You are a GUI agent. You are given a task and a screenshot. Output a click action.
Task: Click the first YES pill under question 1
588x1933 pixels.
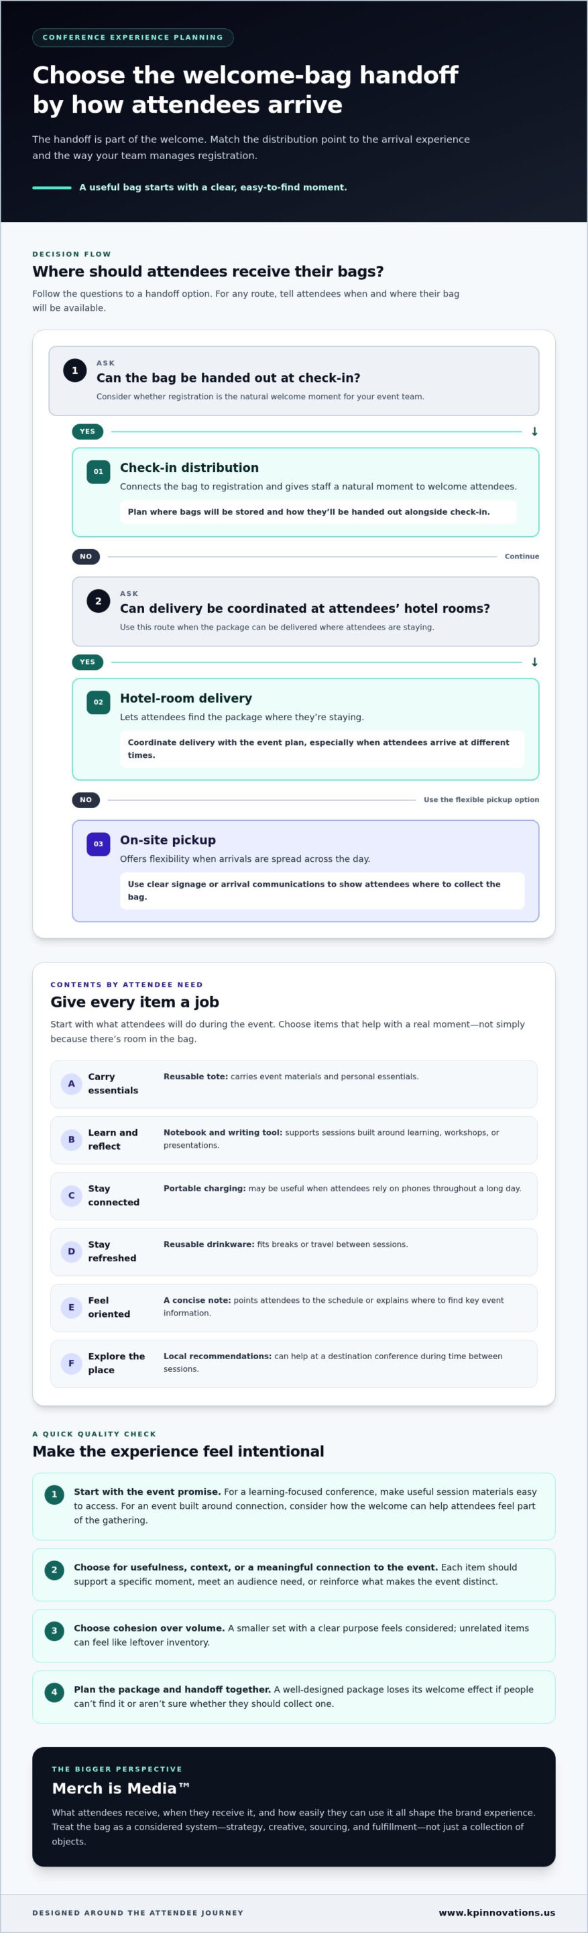click(88, 432)
